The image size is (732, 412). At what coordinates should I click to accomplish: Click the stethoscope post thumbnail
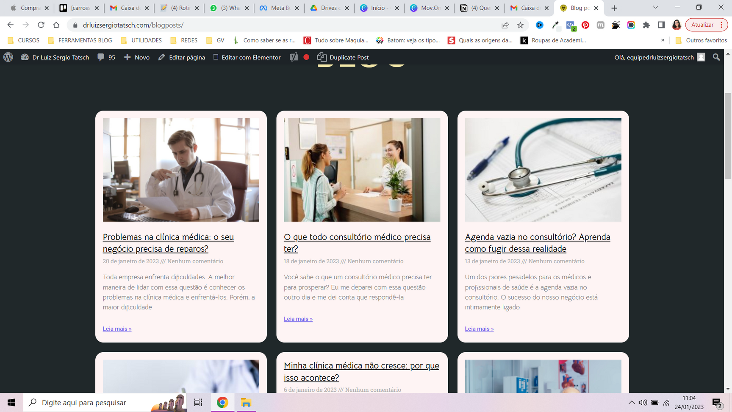pyautogui.click(x=543, y=170)
